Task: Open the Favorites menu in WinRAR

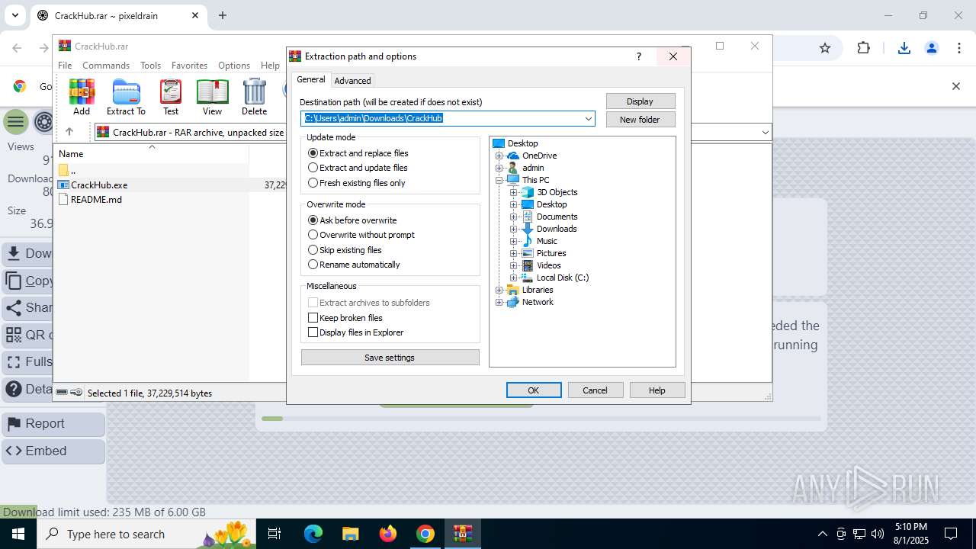Action: 189,66
